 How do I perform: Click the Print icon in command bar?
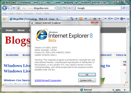[x=95, y=19]
